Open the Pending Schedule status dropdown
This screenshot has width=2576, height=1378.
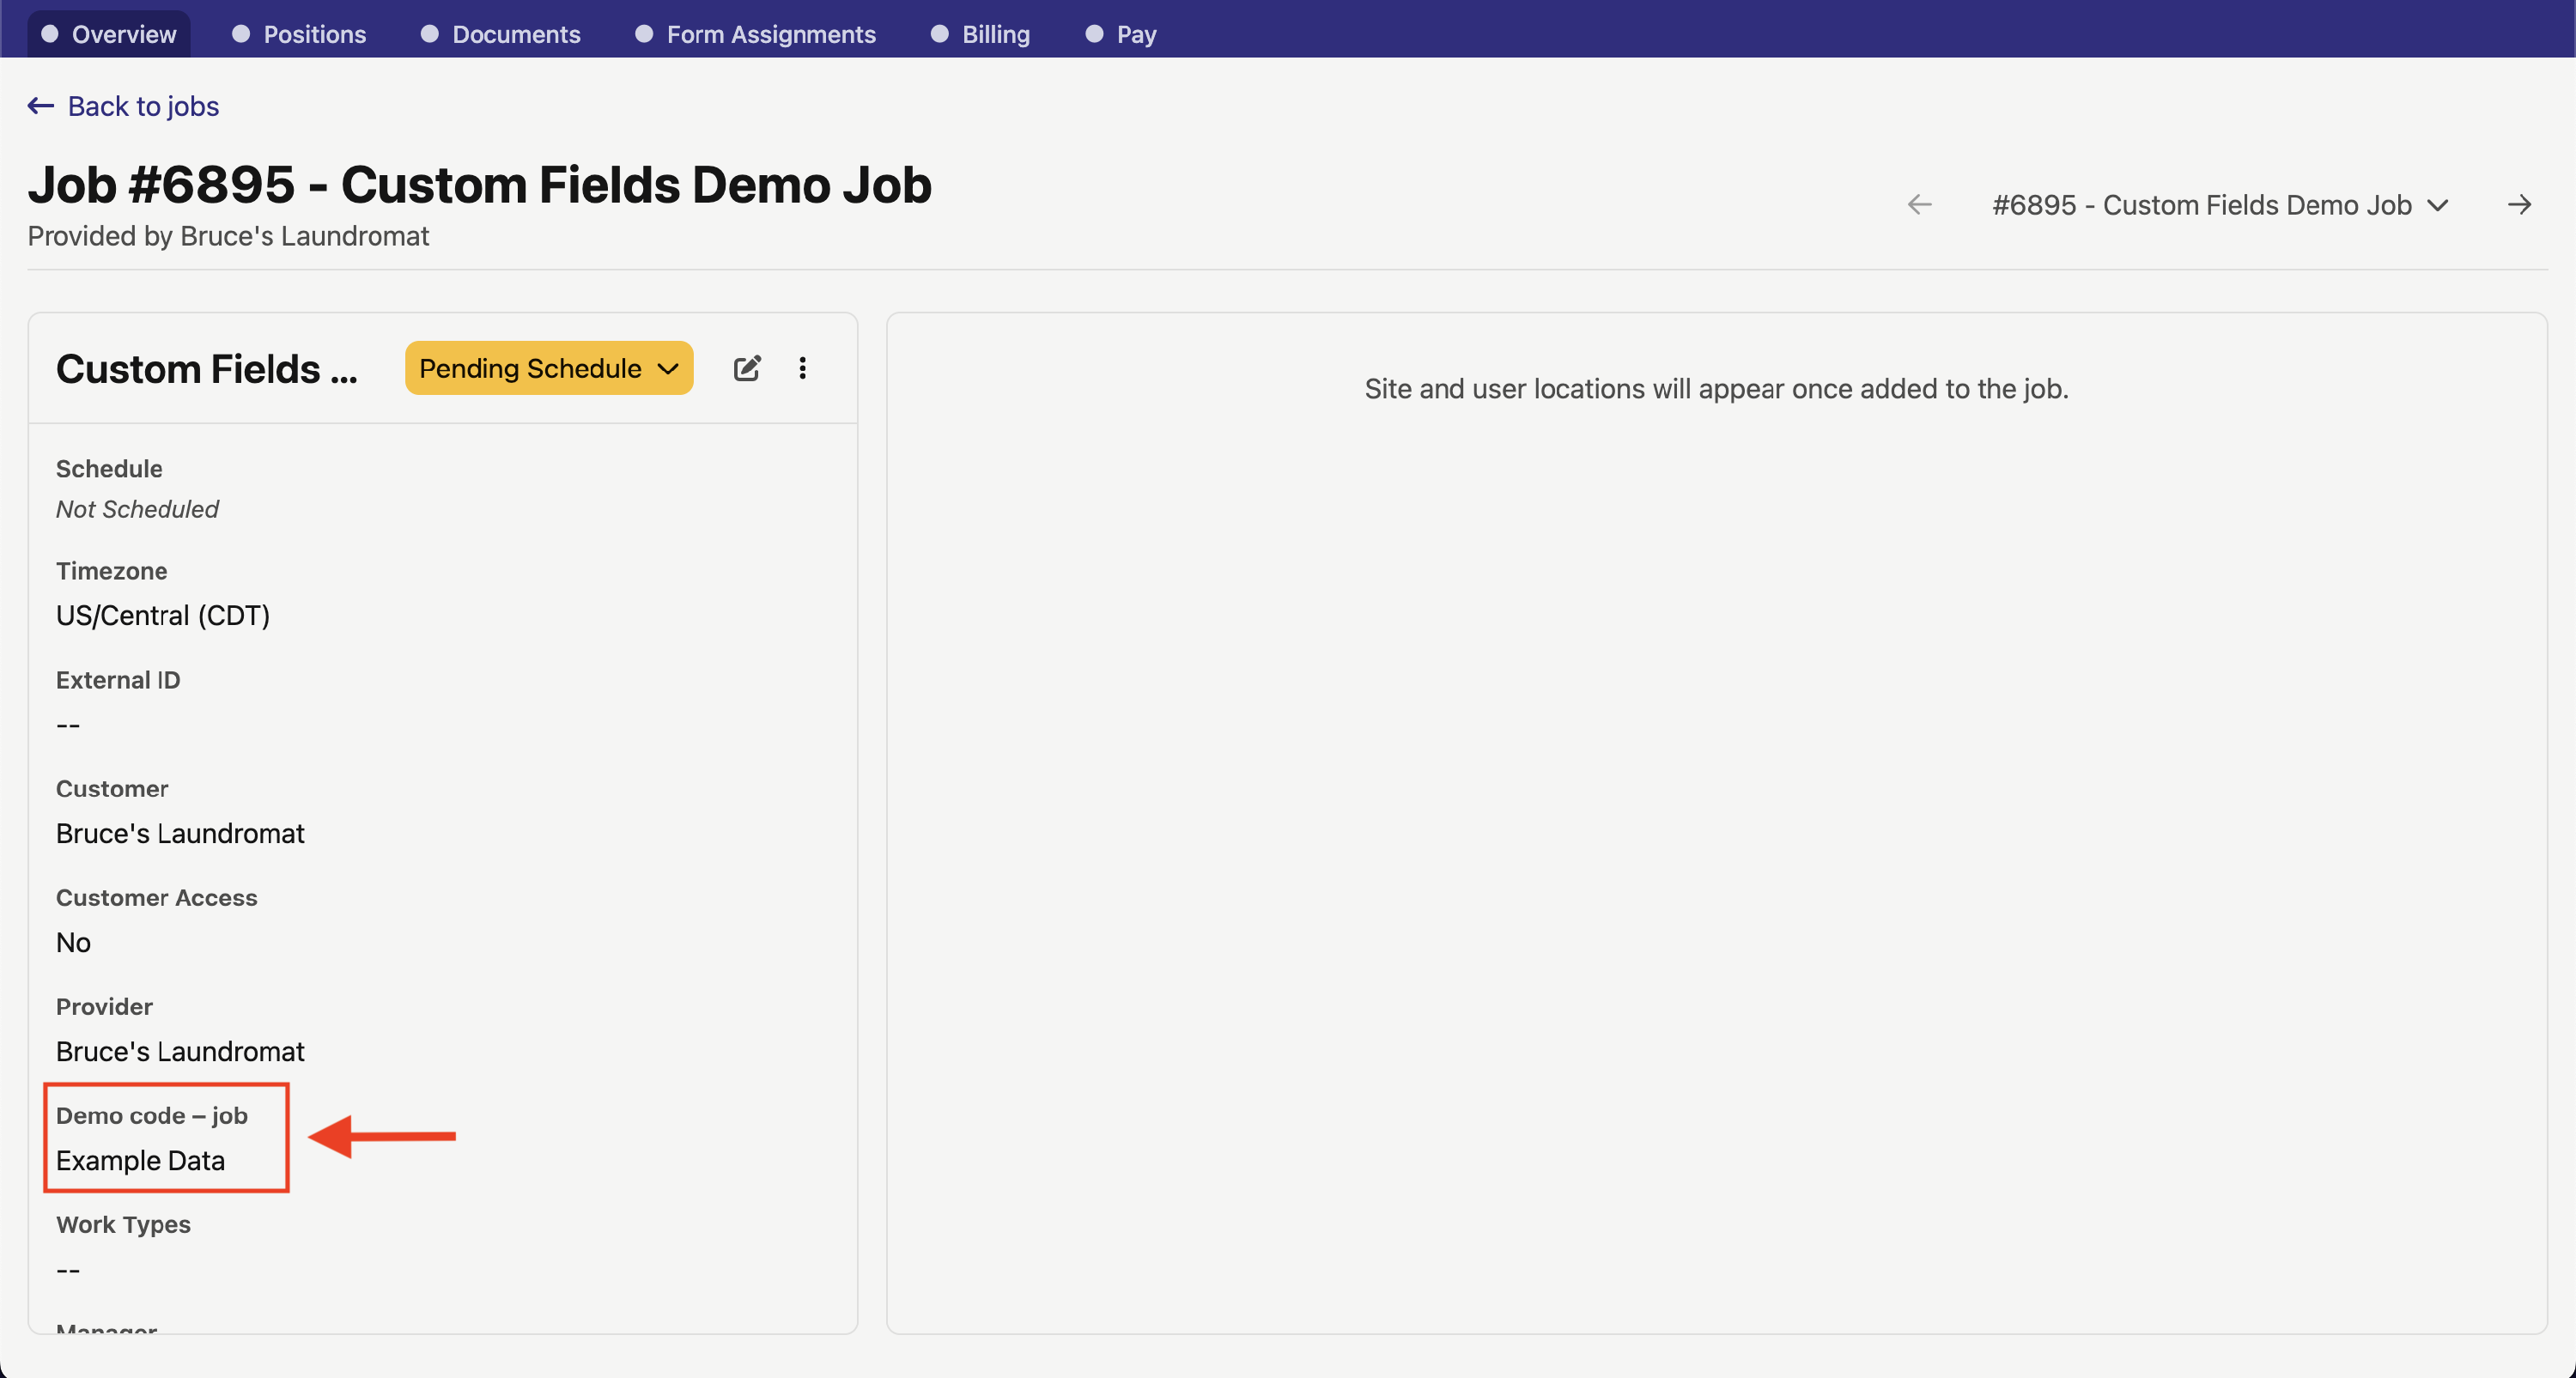pos(549,368)
